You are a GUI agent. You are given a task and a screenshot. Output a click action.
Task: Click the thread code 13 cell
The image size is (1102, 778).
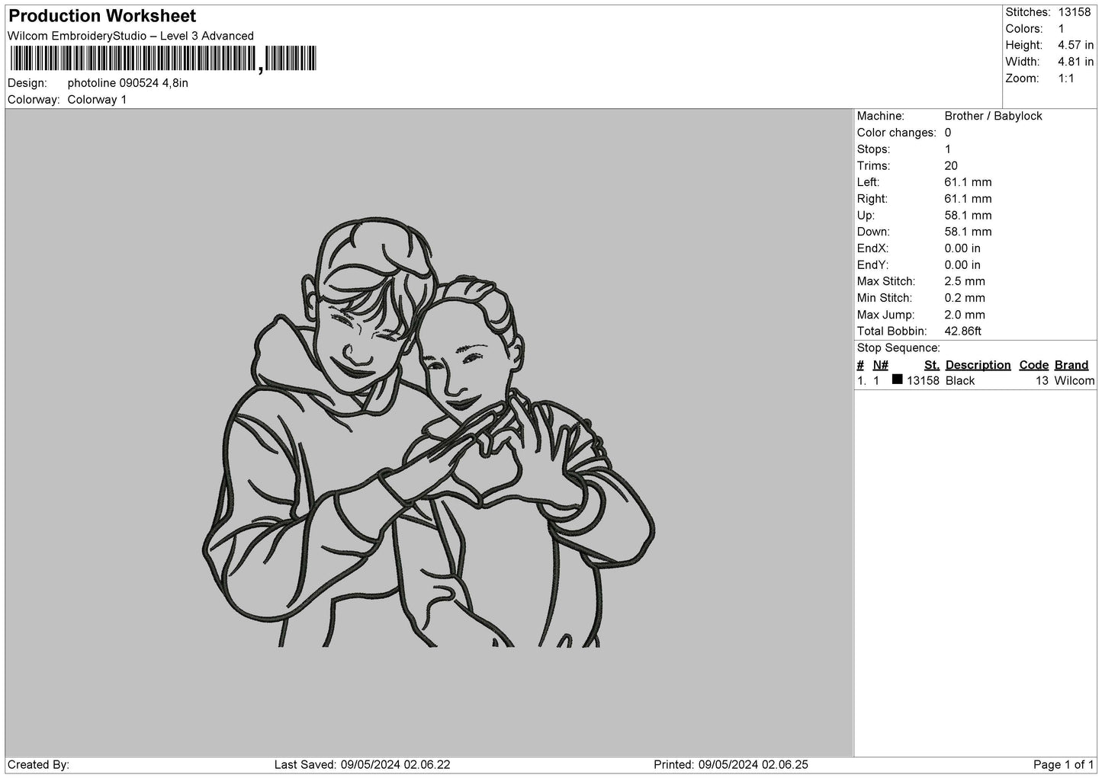coord(1043,381)
